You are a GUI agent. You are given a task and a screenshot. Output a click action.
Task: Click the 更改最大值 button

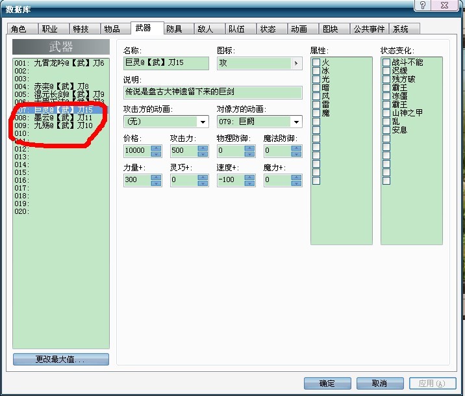click(61, 360)
